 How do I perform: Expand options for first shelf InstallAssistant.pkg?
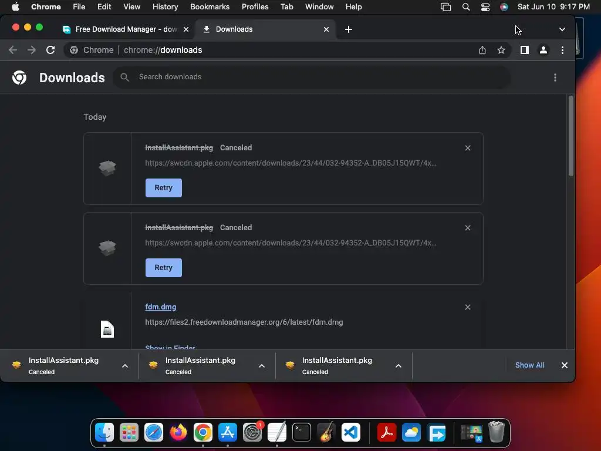[x=125, y=366]
